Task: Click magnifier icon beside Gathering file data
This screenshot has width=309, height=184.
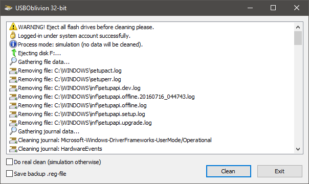Action: (x=13, y=61)
